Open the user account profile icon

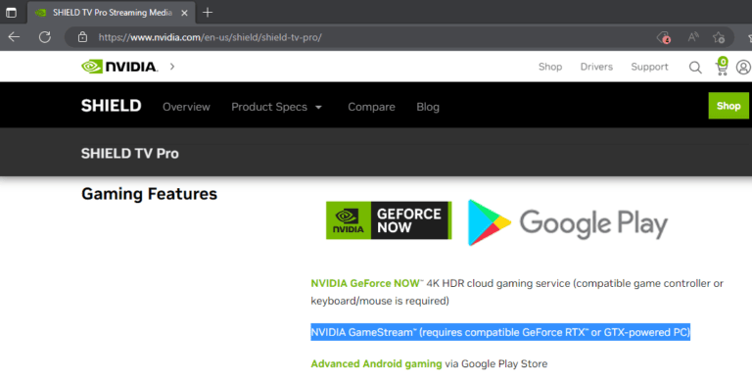point(743,68)
